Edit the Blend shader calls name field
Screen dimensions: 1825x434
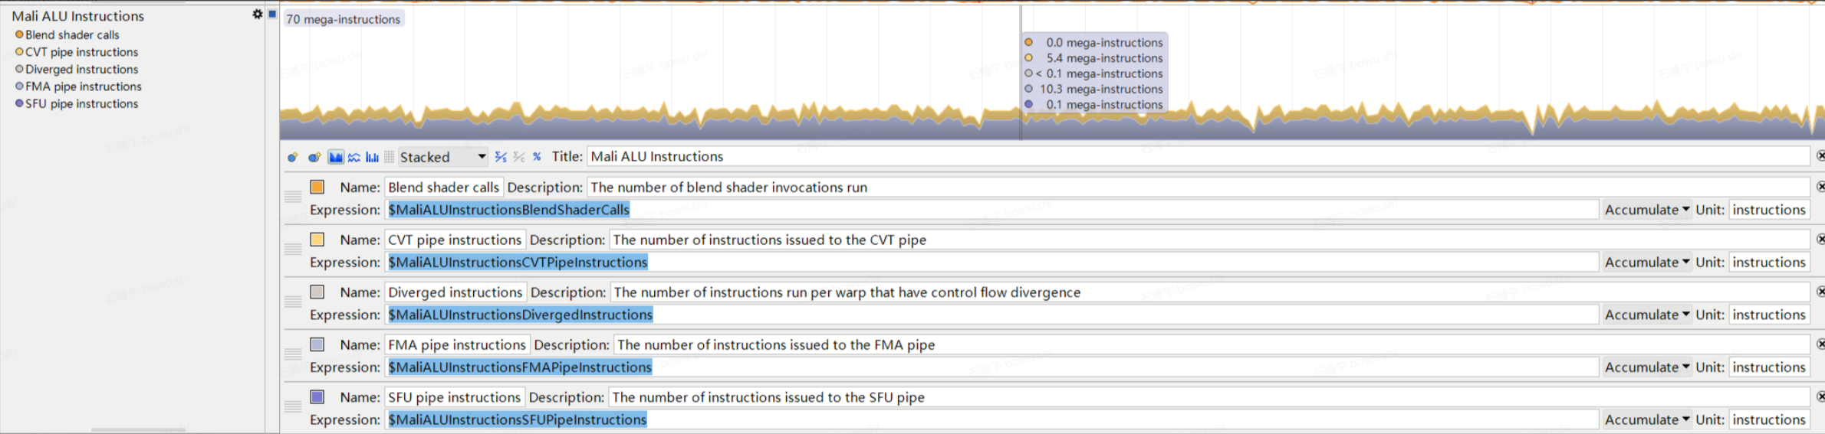pos(443,187)
